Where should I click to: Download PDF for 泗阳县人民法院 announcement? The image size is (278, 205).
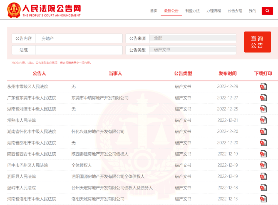click(x=263, y=176)
